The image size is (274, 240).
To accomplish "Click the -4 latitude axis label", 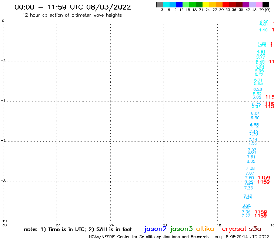I will coord(3,101).
